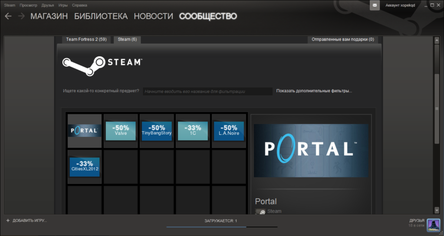
Task: Select the -50% Valve coupon
Action: pyautogui.click(x=121, y=131)
